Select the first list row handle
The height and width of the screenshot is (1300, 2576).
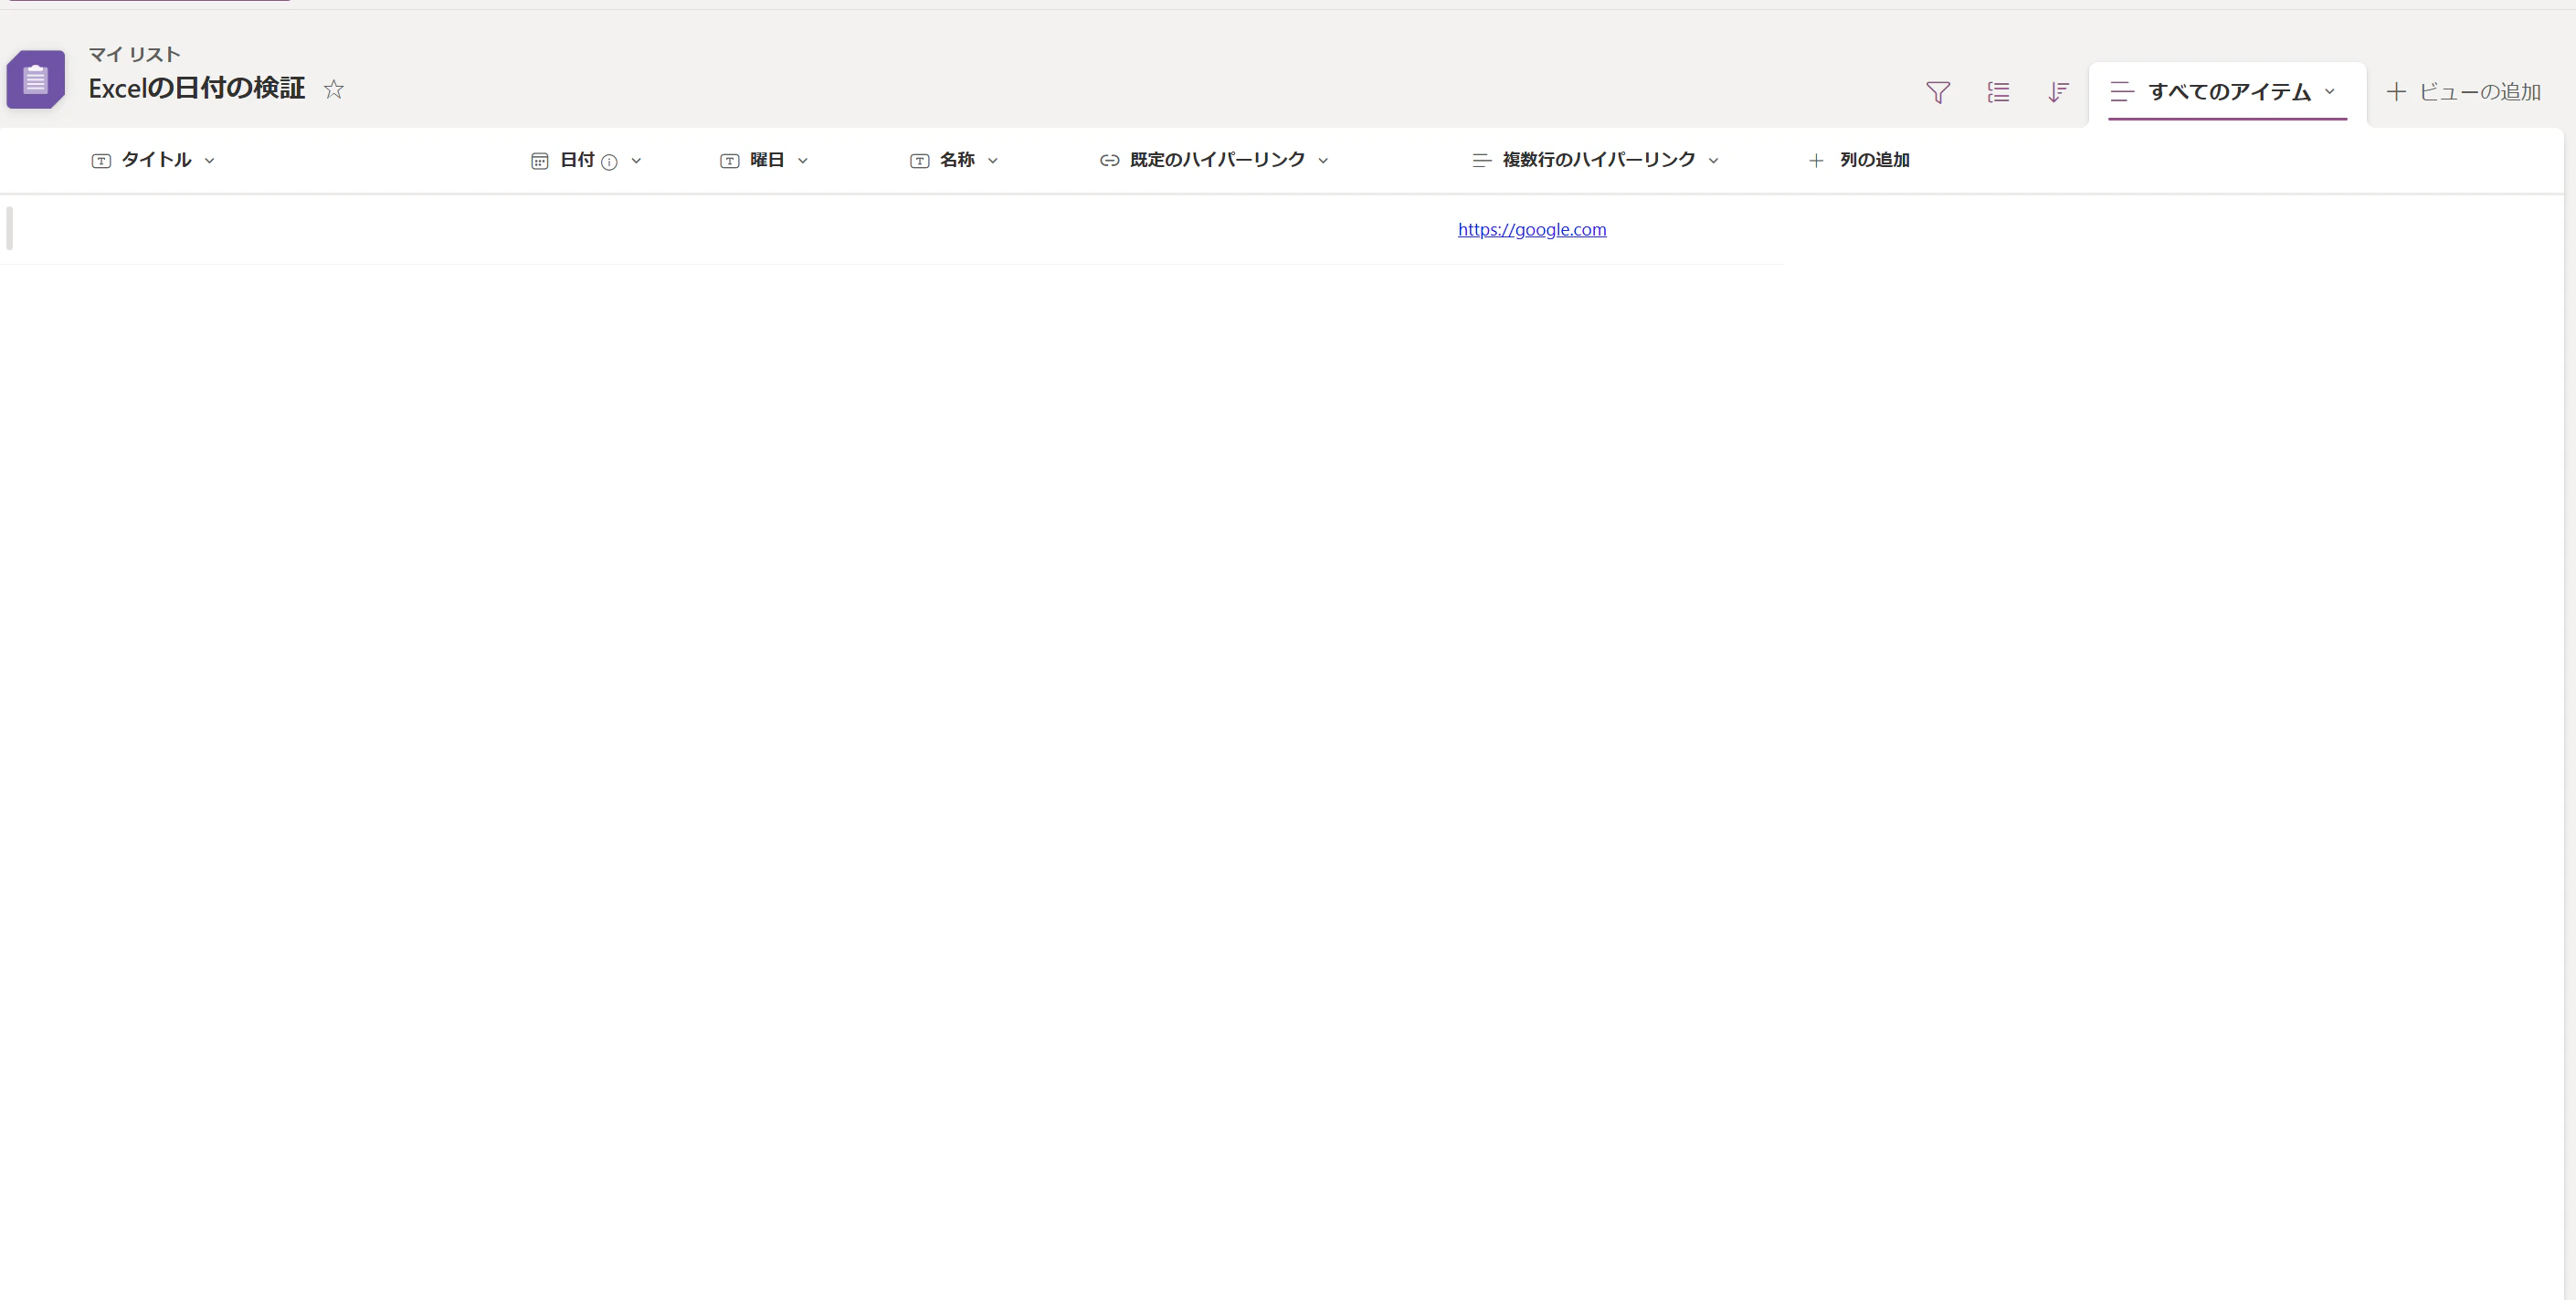(10, 228)
